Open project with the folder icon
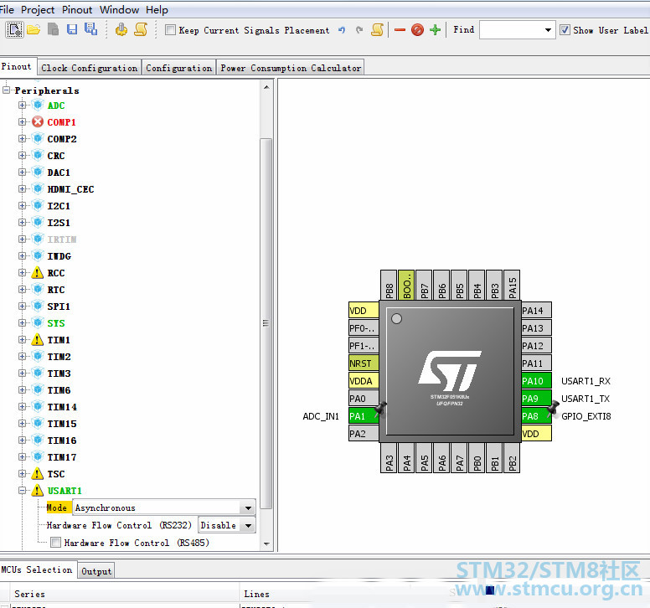 (x=34, y=30)
